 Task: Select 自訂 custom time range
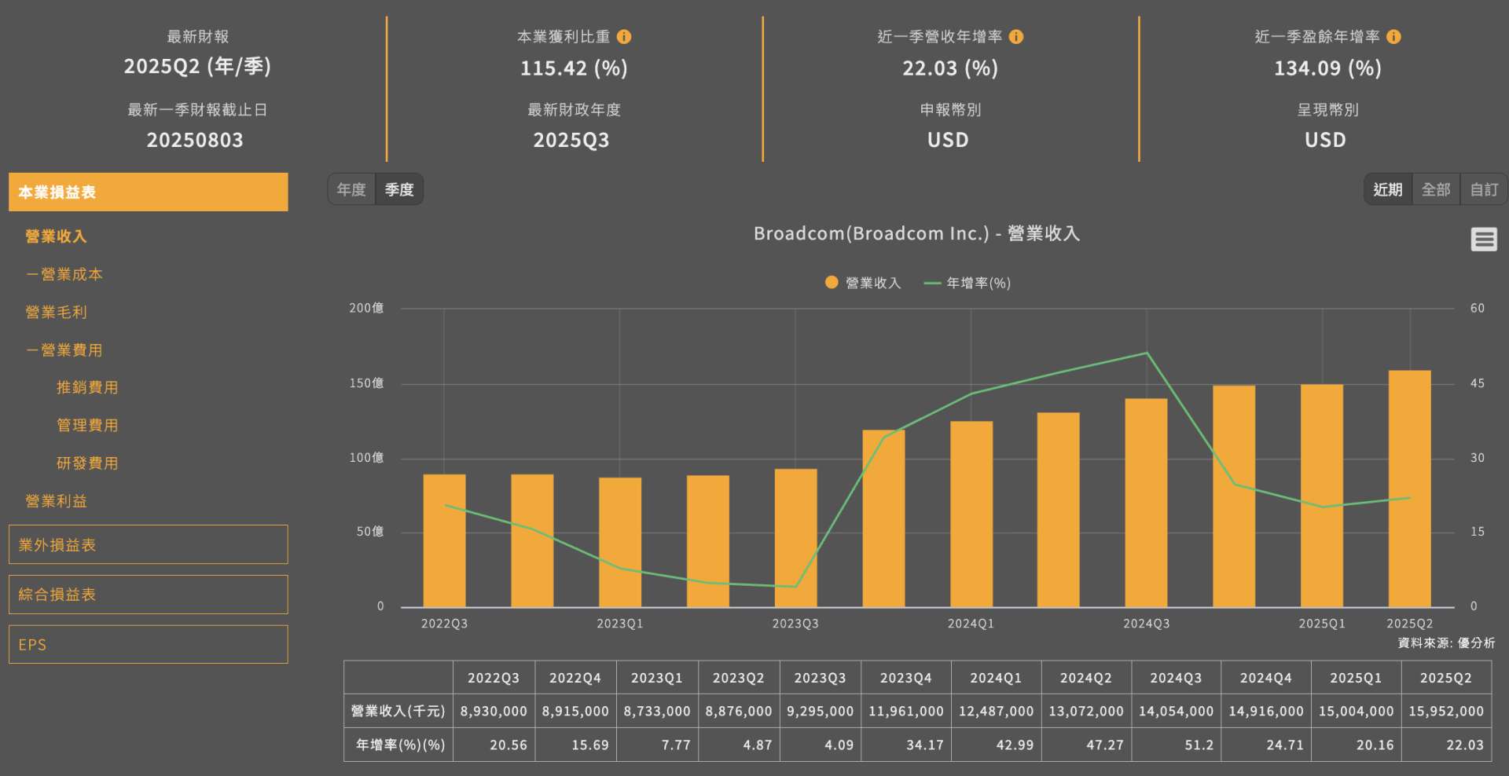coord(1484,189)
